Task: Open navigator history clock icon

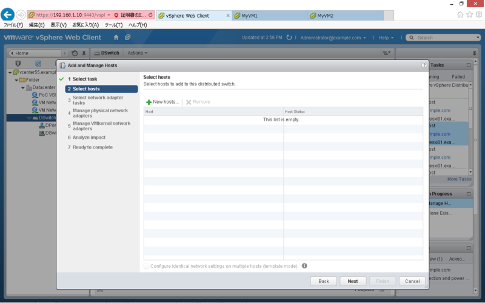Action: coord(75,53)
